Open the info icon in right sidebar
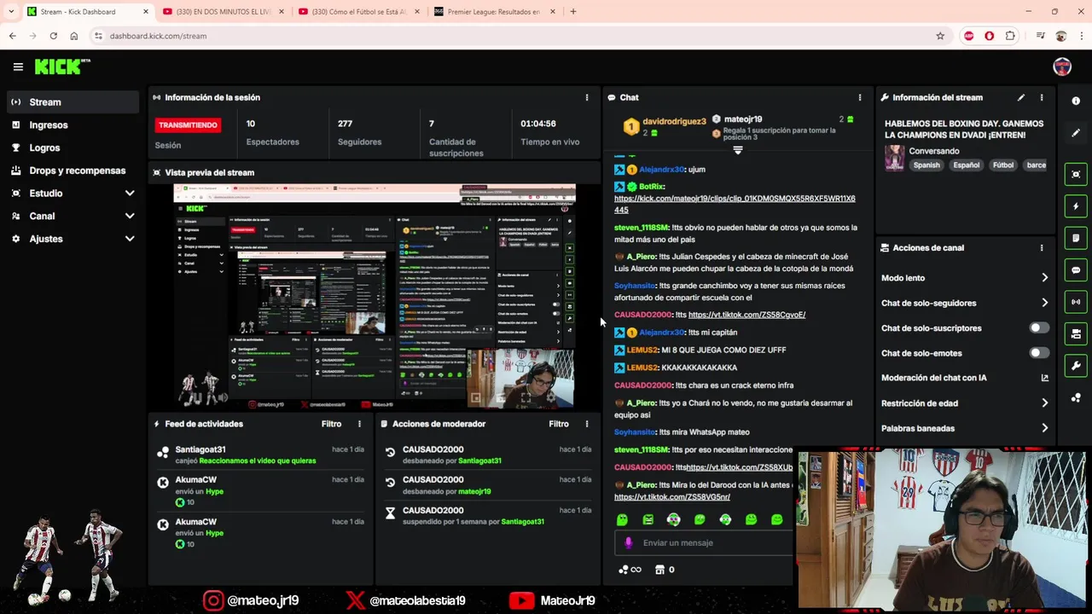Image resolution: width=1092 pixels, height=614 pixels. pyautogui.click(x=1076, y=101)
